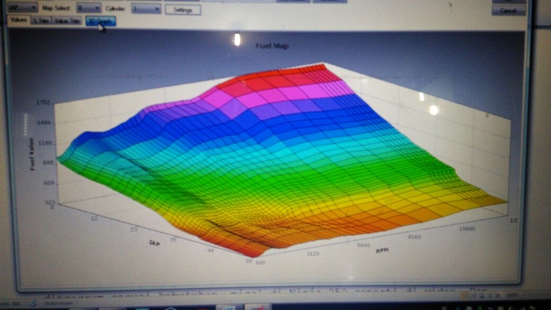Activate the 3D Graph tab
This screenshot has height=310, width=551.
101,21
